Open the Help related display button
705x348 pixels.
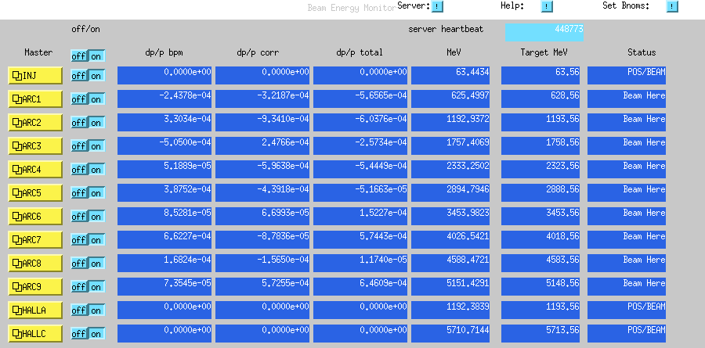(547, 6)
